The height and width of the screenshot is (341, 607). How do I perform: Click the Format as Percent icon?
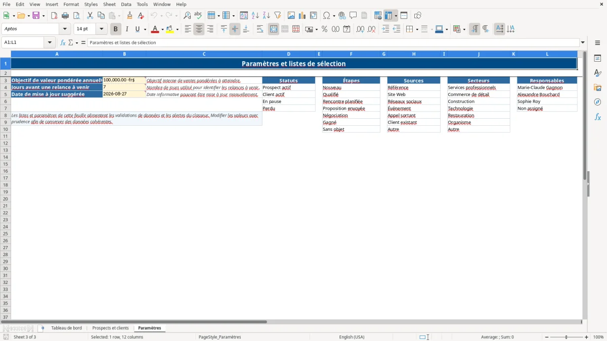click(324, 29)
